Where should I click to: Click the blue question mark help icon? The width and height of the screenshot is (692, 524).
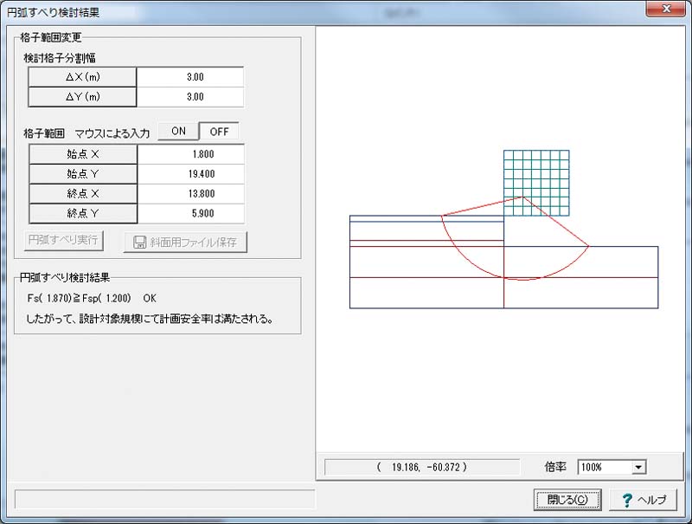tap(626, 500)
